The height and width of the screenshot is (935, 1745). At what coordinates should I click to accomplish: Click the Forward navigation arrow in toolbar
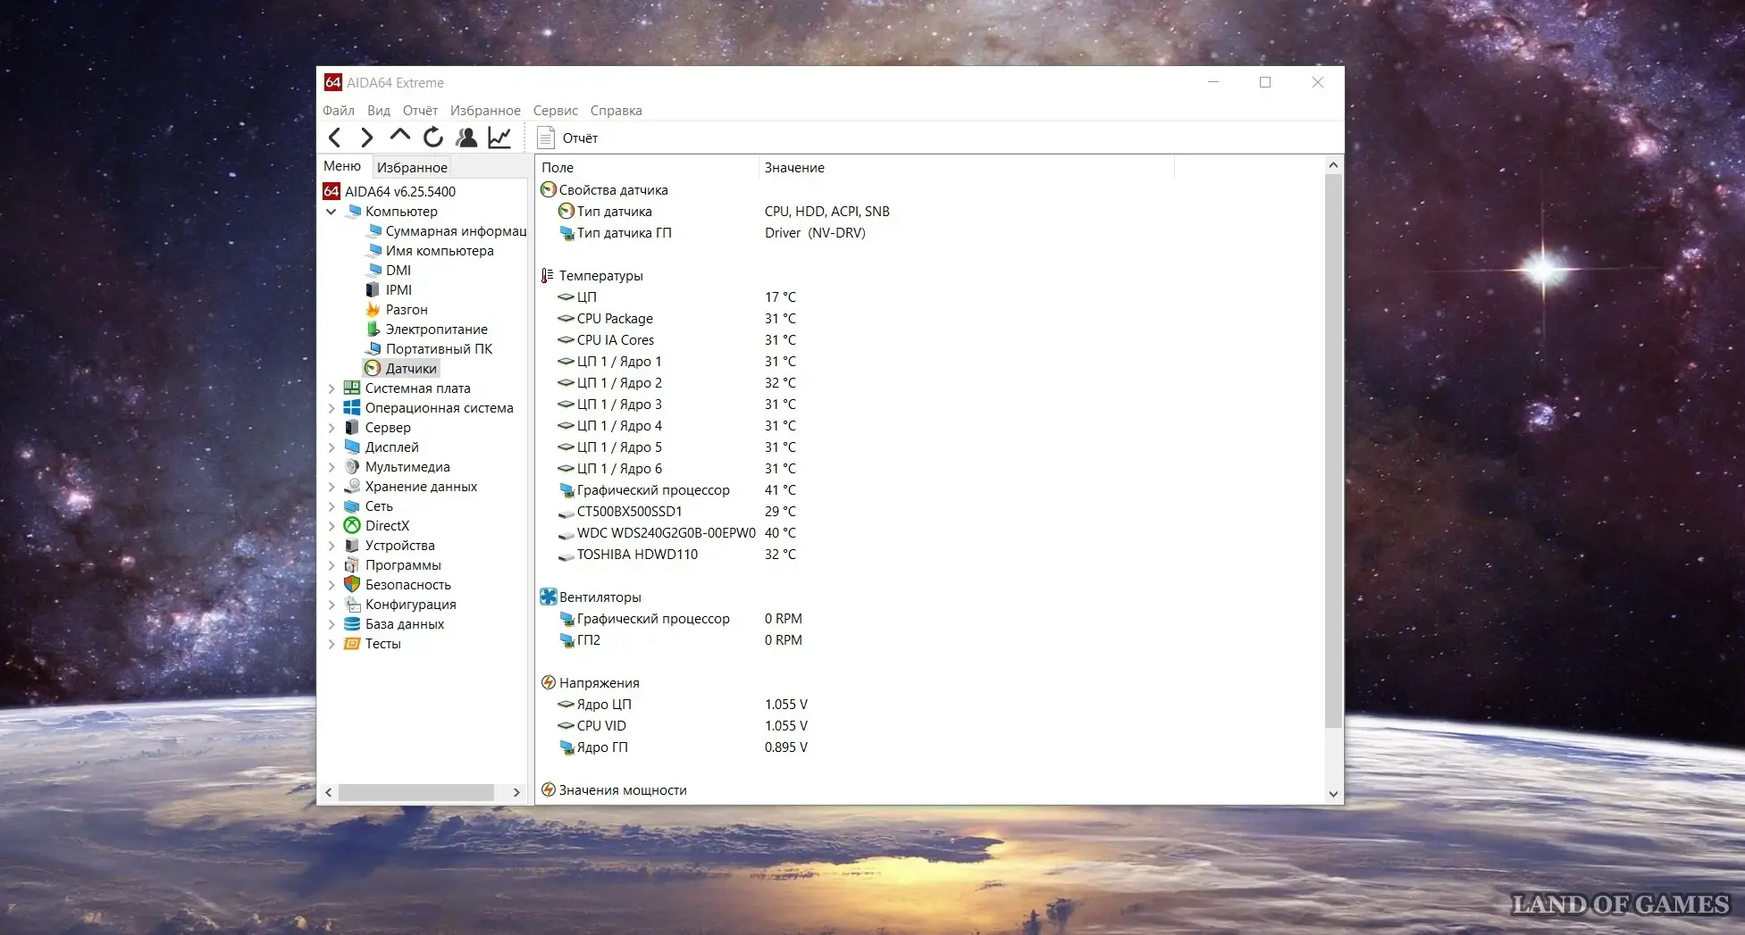pyautogui.click(x=366, y=138)
